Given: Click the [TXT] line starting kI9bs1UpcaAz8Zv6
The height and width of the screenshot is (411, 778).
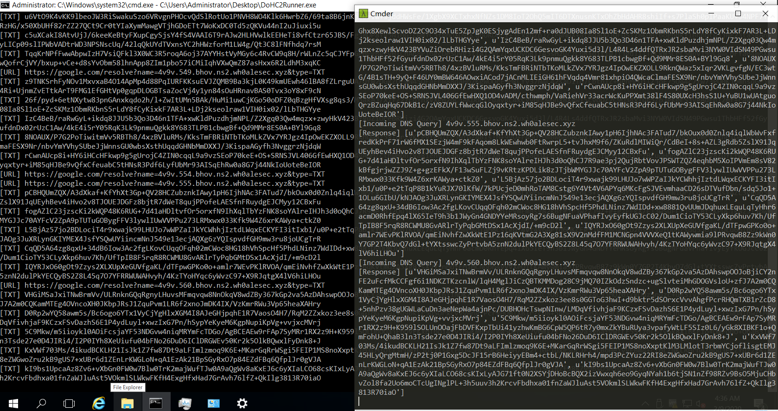Looking at the screenshot, I should 177,368.
